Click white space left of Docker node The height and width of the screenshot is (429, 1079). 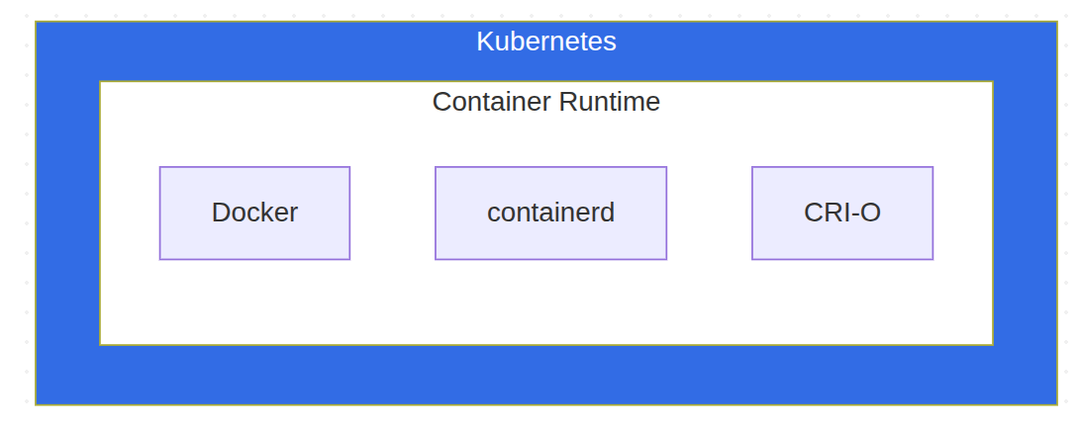pyautogui.click(x=129, y=213)
